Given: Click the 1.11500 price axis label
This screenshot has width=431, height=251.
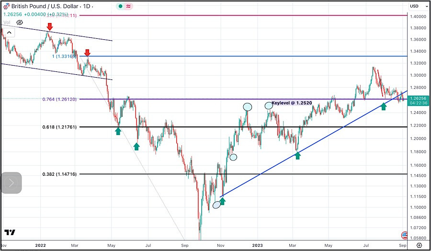Looking at the screenshot, I should (x=418, y=197).
